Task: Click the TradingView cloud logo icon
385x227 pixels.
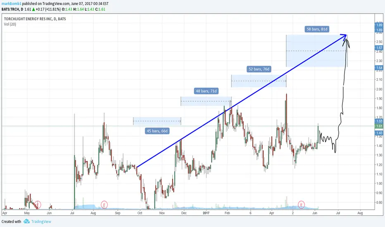Action: coord(26,221)
